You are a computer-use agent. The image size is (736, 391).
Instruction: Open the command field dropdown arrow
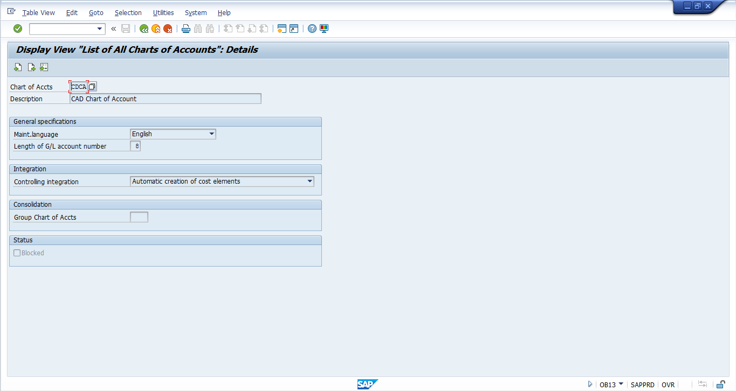[x=100, y=29]
